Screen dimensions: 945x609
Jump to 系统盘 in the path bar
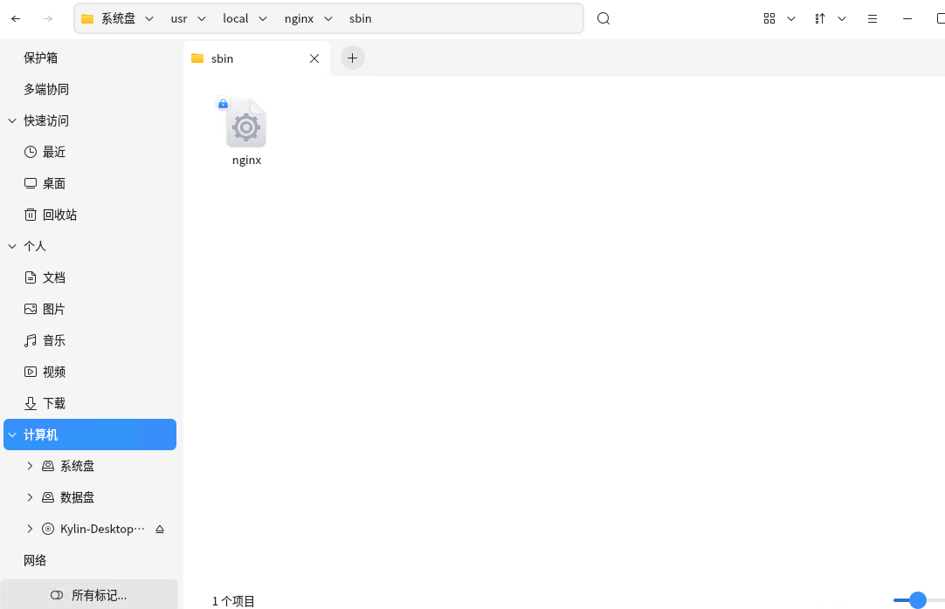click(x=118, y=18)
